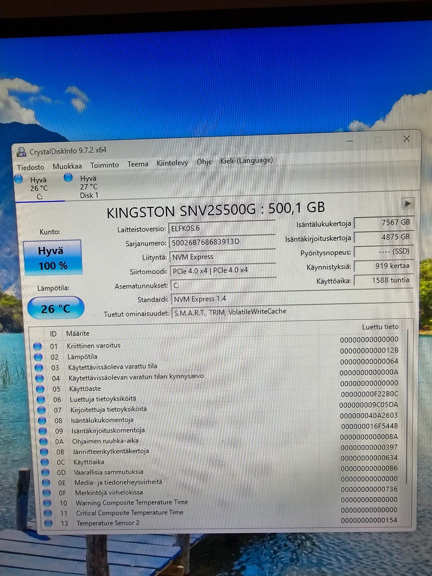This screenshot has height=576, width=432.
Task: Click the status dot for Kriittinen varoitus
Action: pos(38,346)
